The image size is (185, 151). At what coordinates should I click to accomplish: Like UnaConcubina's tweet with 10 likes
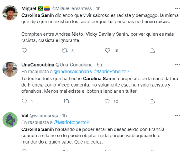tap(107, 101)
